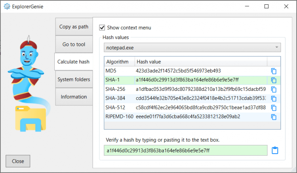Click the ExplorerGenie gear icon in title bar
Viewport: 297px width, 173px height.
click(6, 6)
